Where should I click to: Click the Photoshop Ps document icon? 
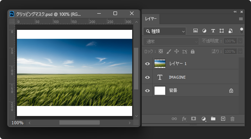12,14
